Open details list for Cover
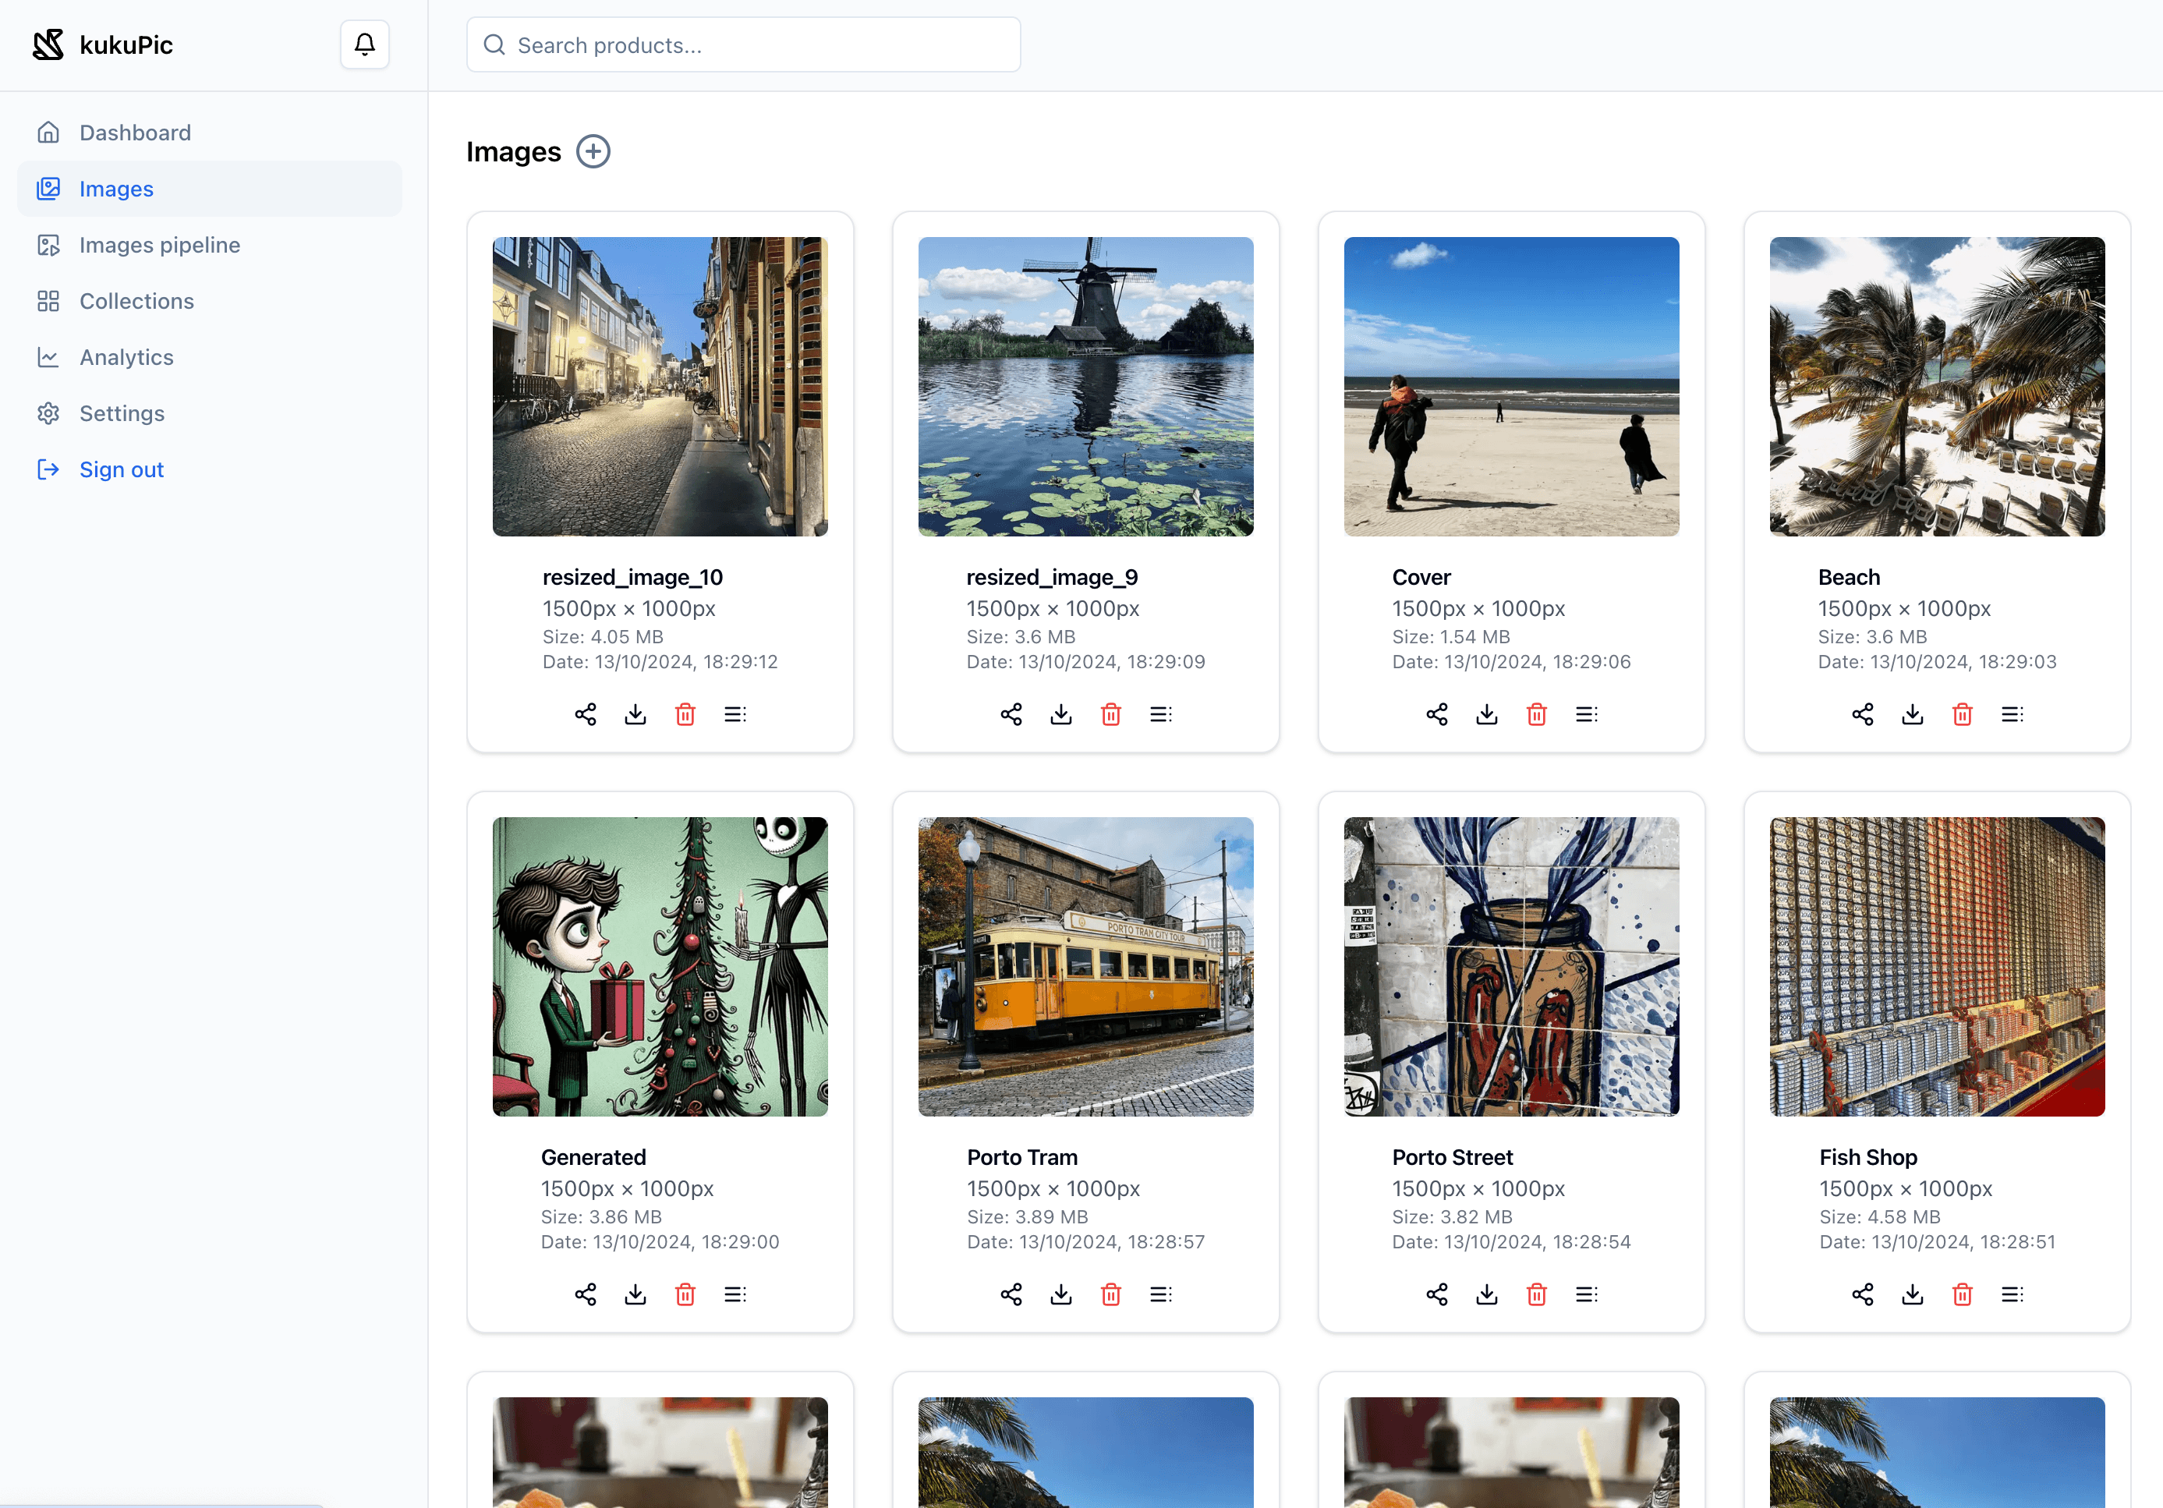 pos(1587,715)
